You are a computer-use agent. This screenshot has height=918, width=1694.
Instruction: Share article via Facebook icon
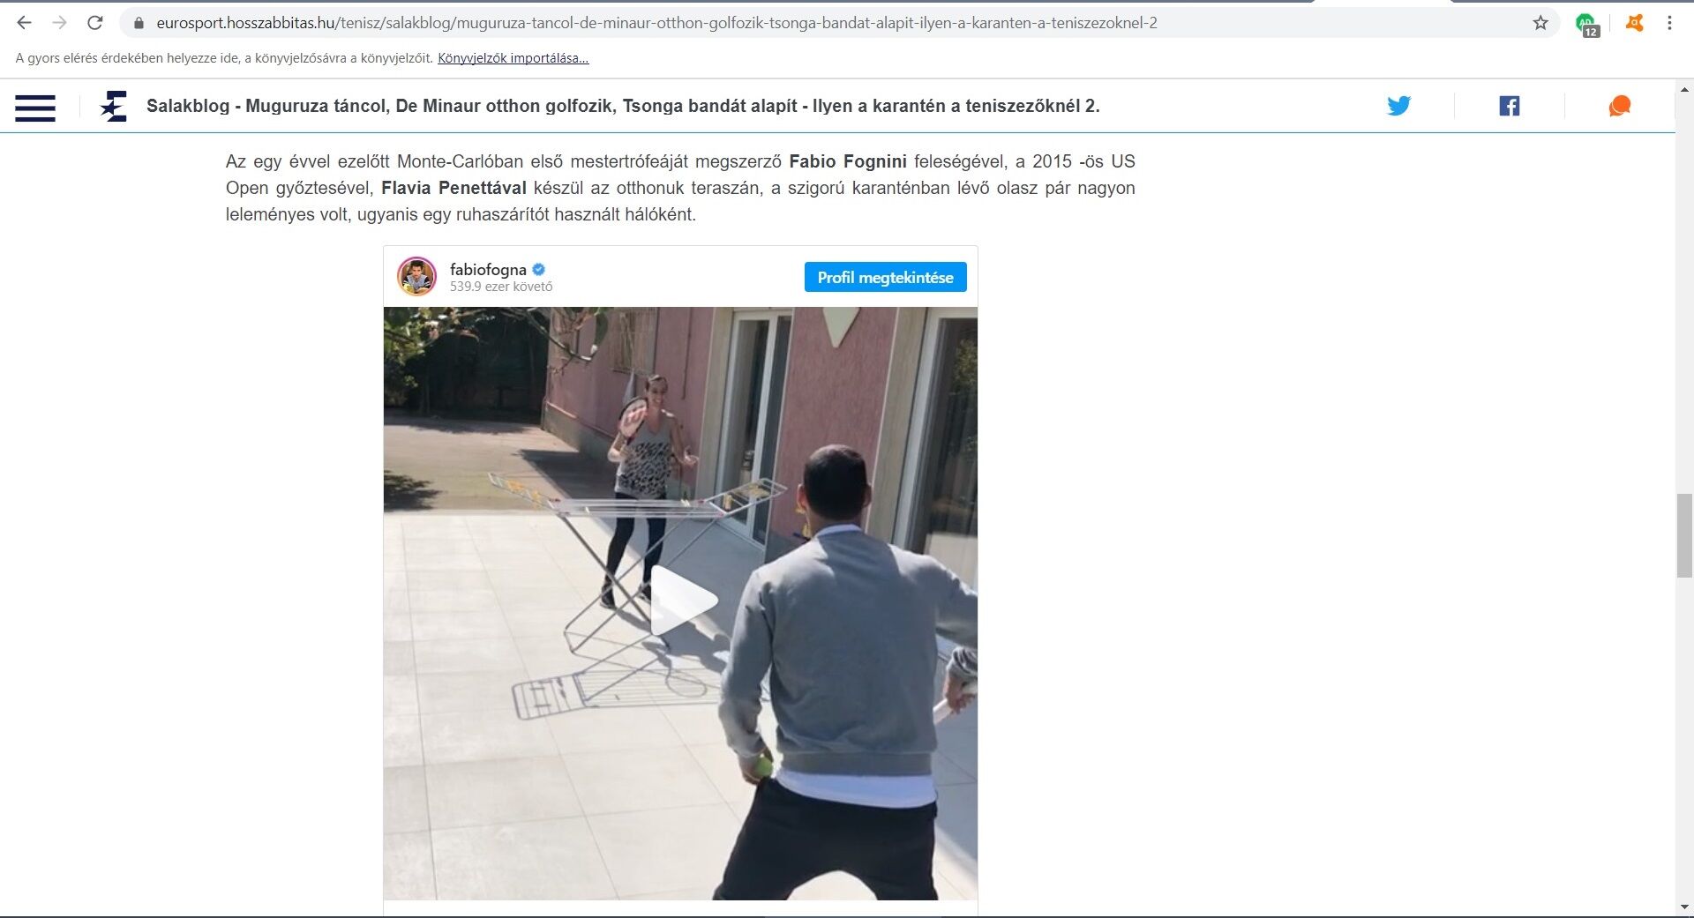coord(1510,106)
